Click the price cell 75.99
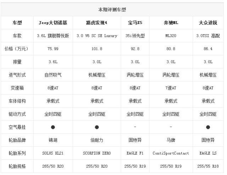This screenshot has height=175, width=227. 53,49
